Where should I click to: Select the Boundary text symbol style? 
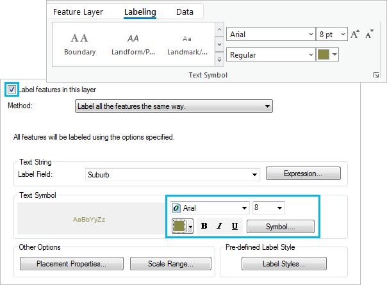[79, 44]
